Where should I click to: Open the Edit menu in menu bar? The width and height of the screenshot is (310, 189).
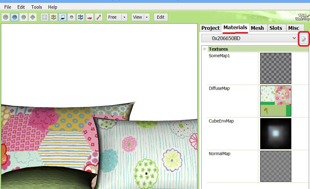(x=21, y=7)
